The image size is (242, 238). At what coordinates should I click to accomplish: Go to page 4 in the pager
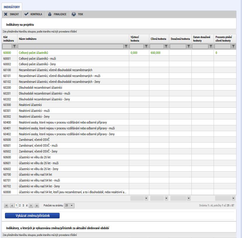[27, 206]
